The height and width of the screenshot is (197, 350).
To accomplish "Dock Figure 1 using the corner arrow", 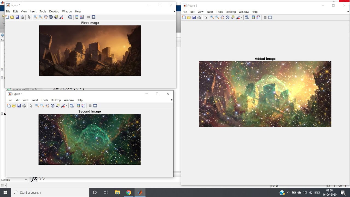I will point(174,11).
